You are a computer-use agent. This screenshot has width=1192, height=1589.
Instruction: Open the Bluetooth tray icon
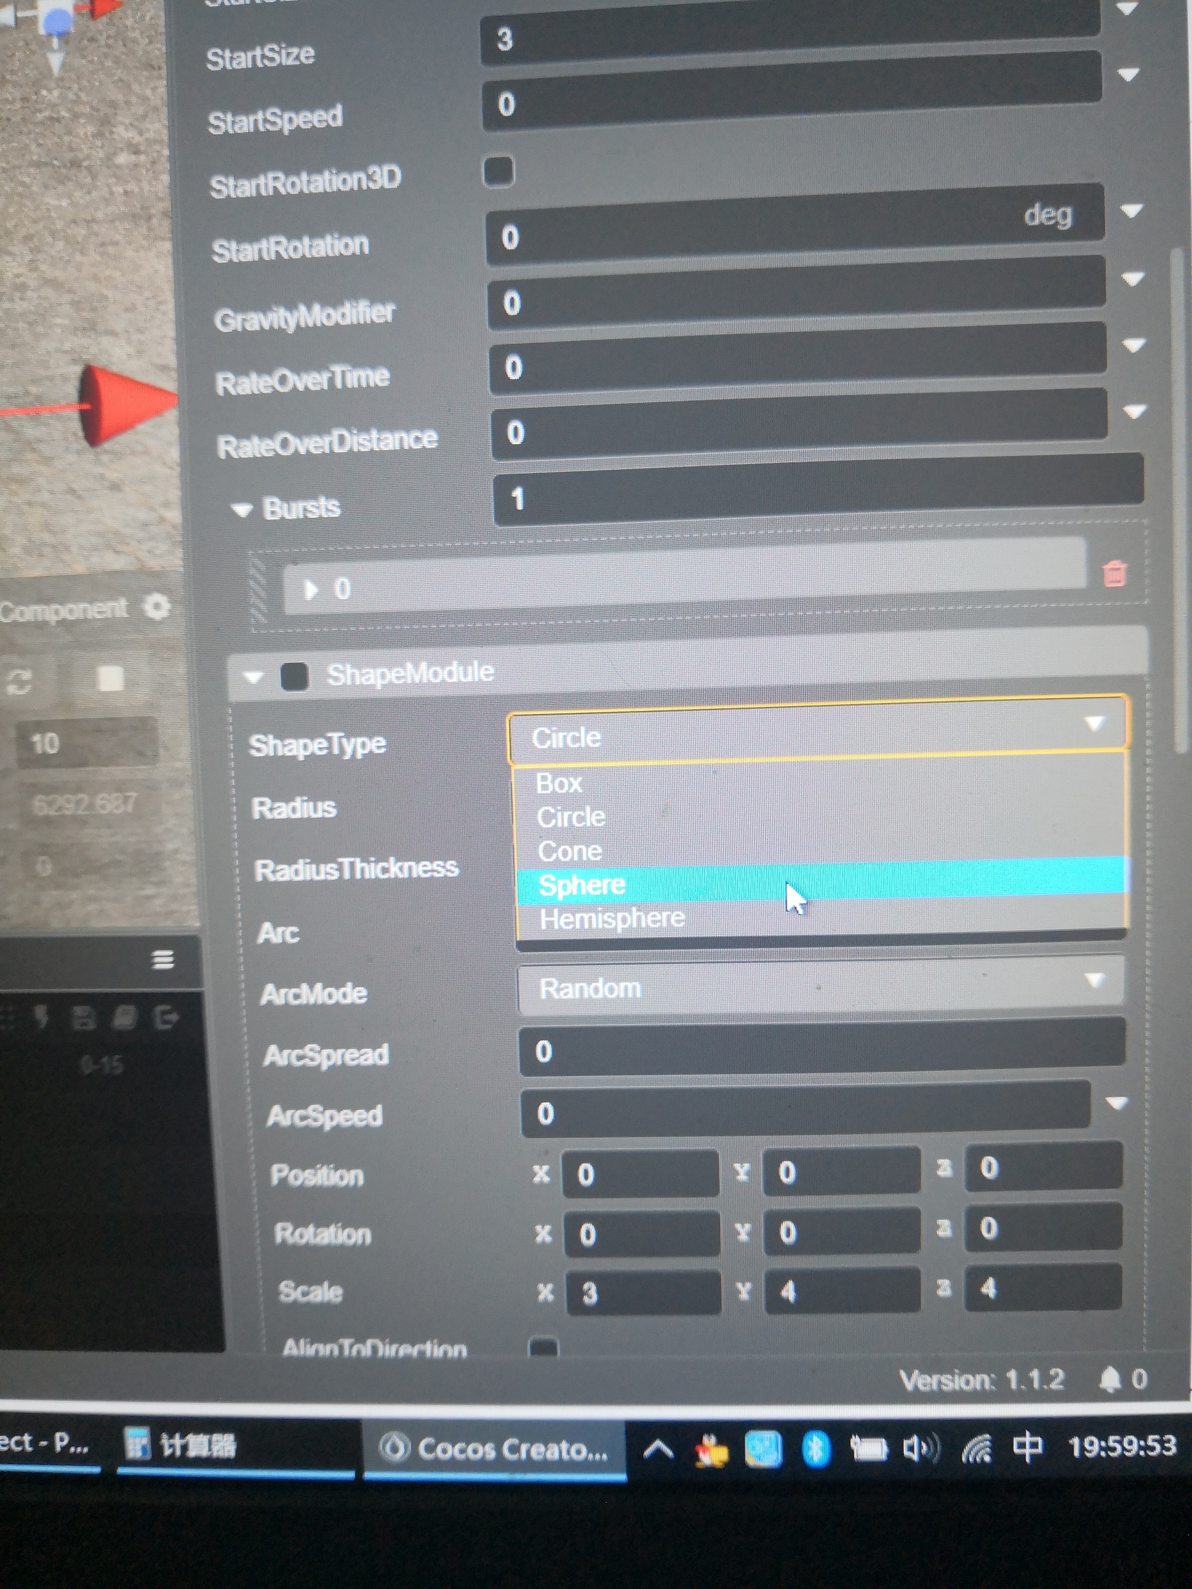[816, 1449]
